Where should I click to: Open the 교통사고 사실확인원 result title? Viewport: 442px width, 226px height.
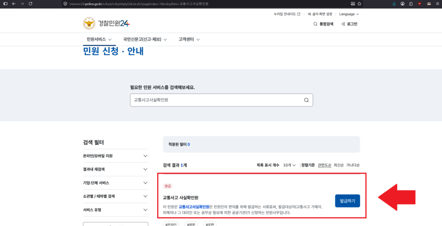click(x=181, y=197)
